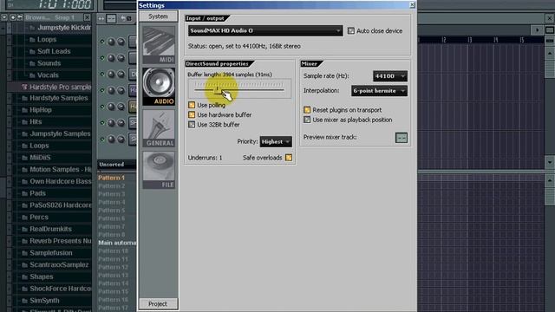Select Pattern 5 in the pattern list

112,210
